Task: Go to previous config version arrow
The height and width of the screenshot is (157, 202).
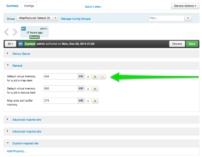Action: click(x=7, y=32)
